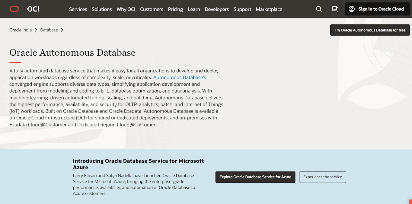Screen dimensions: 412x204
Task: Go to Oracle India breadcrumb link
Action: tap(21, 30)
